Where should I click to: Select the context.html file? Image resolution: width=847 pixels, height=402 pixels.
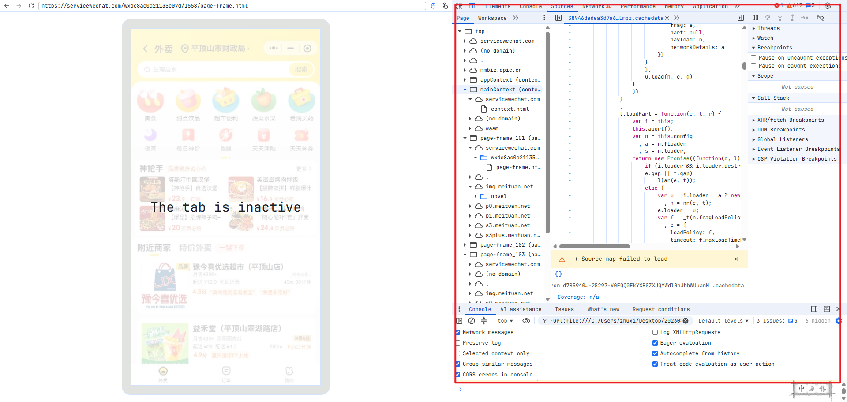tap(510, 109)
